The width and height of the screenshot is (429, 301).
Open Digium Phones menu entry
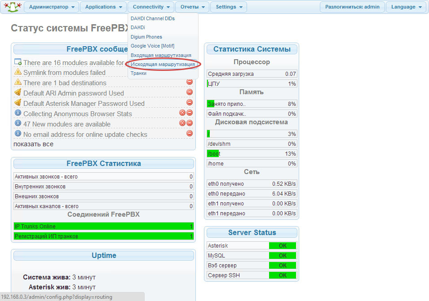(146, 37)
